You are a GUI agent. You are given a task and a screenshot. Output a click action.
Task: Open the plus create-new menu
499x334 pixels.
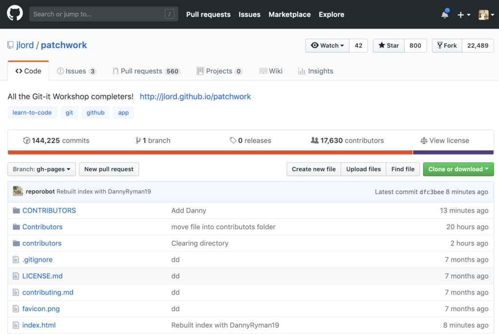click(464, 15)
